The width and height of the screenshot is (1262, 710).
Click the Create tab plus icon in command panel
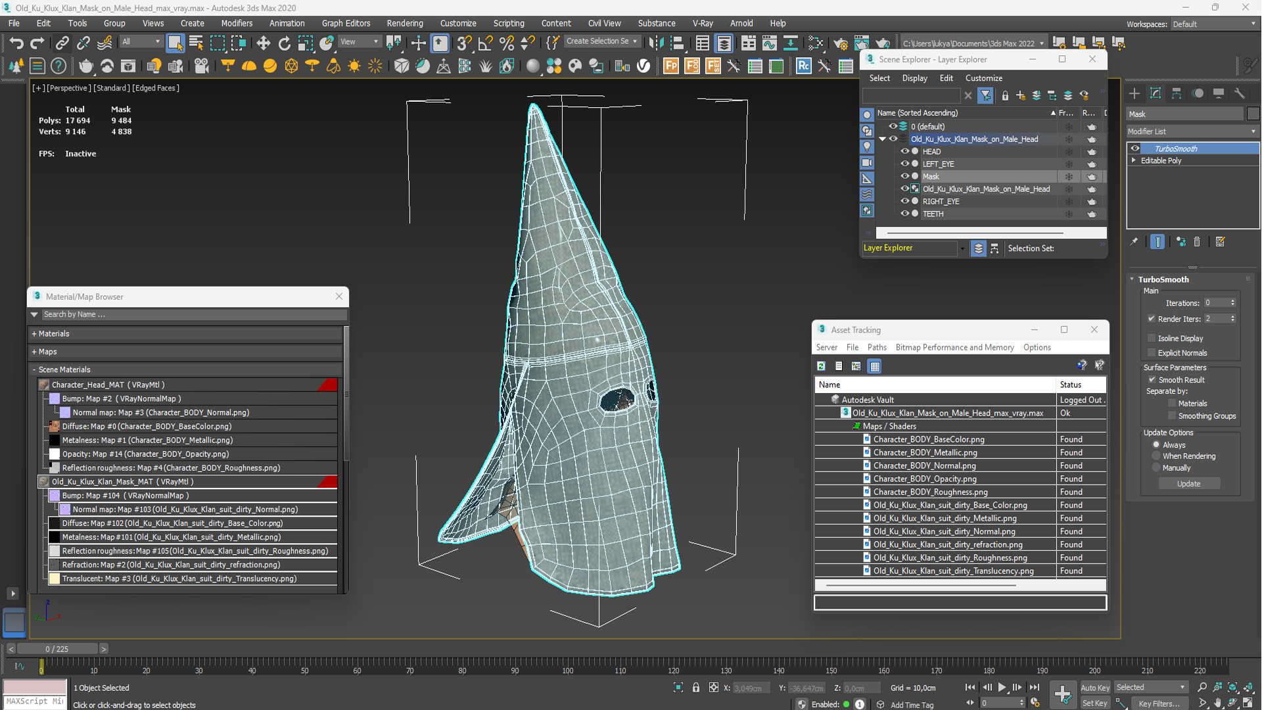1134,93
